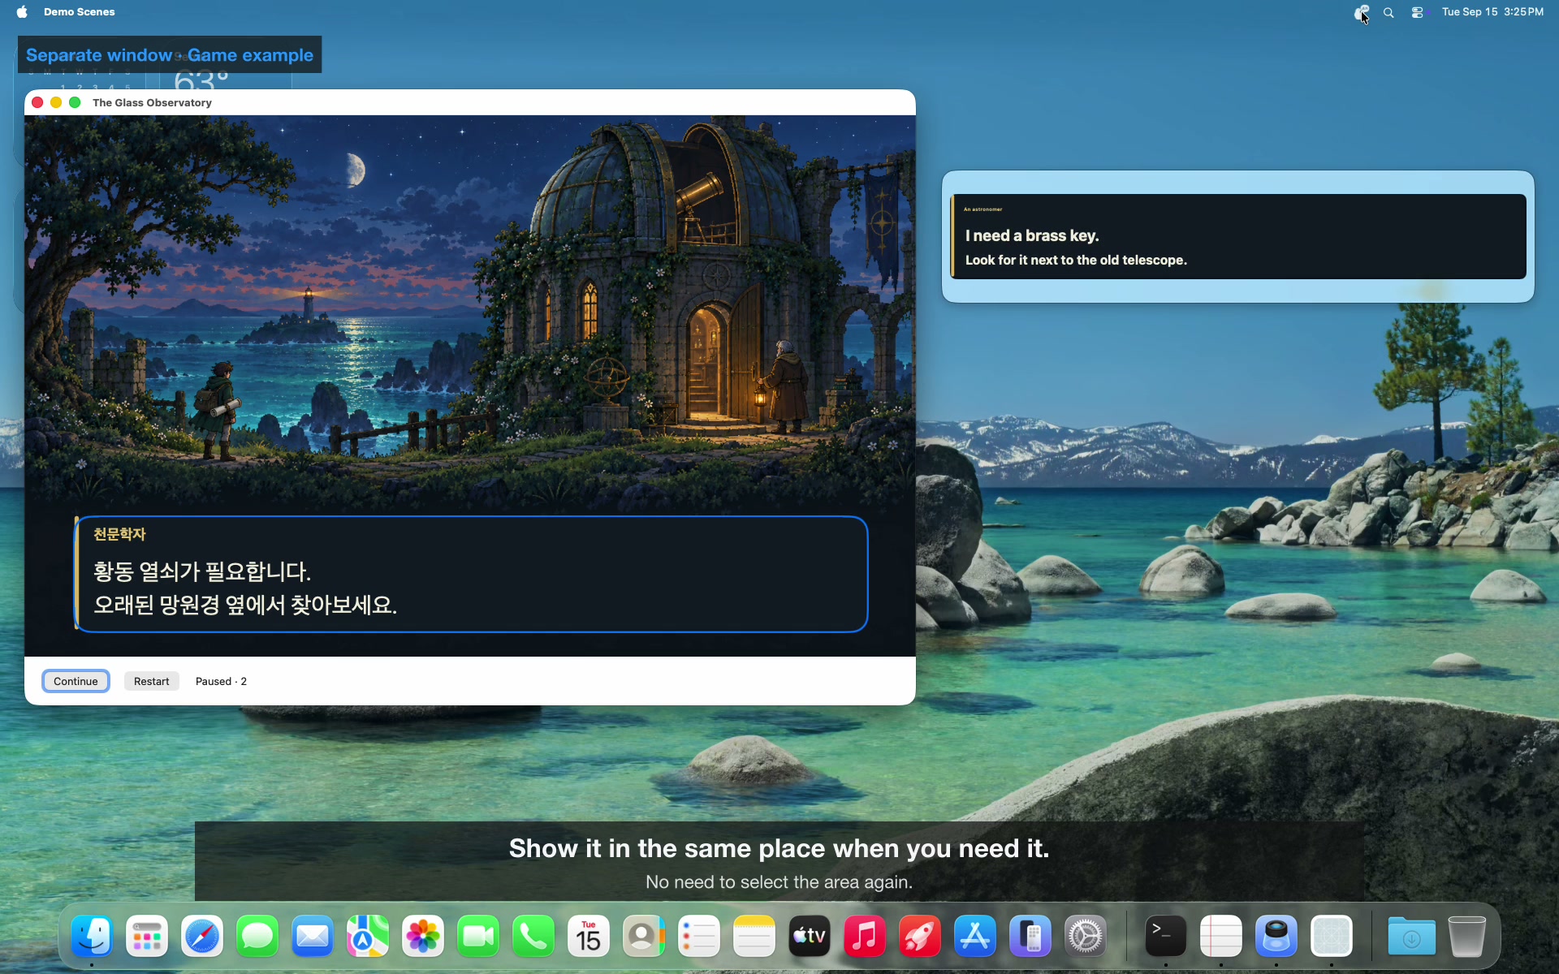Click the Continue button in the game window
1559x974 pixels.
76,681
